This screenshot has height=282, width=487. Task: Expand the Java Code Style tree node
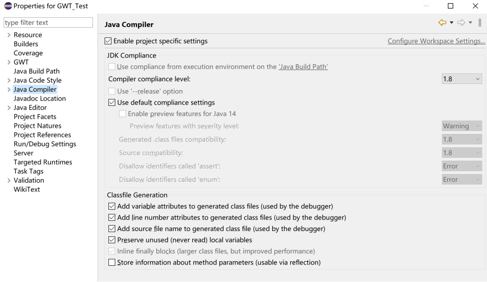coord(9,80)
